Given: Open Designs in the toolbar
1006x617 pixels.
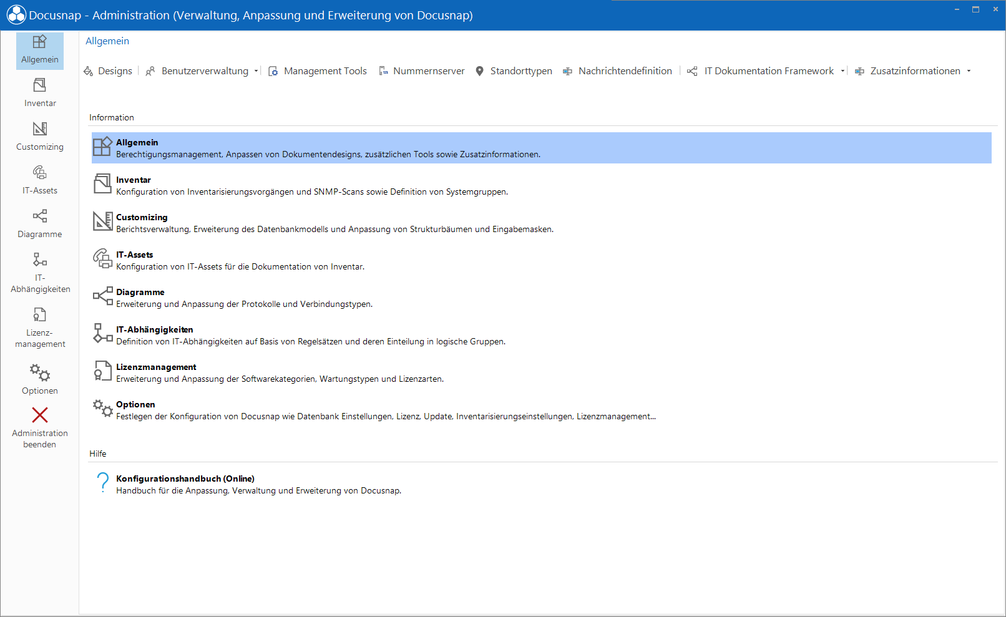Looking at the screenshot, I should 108,71.
